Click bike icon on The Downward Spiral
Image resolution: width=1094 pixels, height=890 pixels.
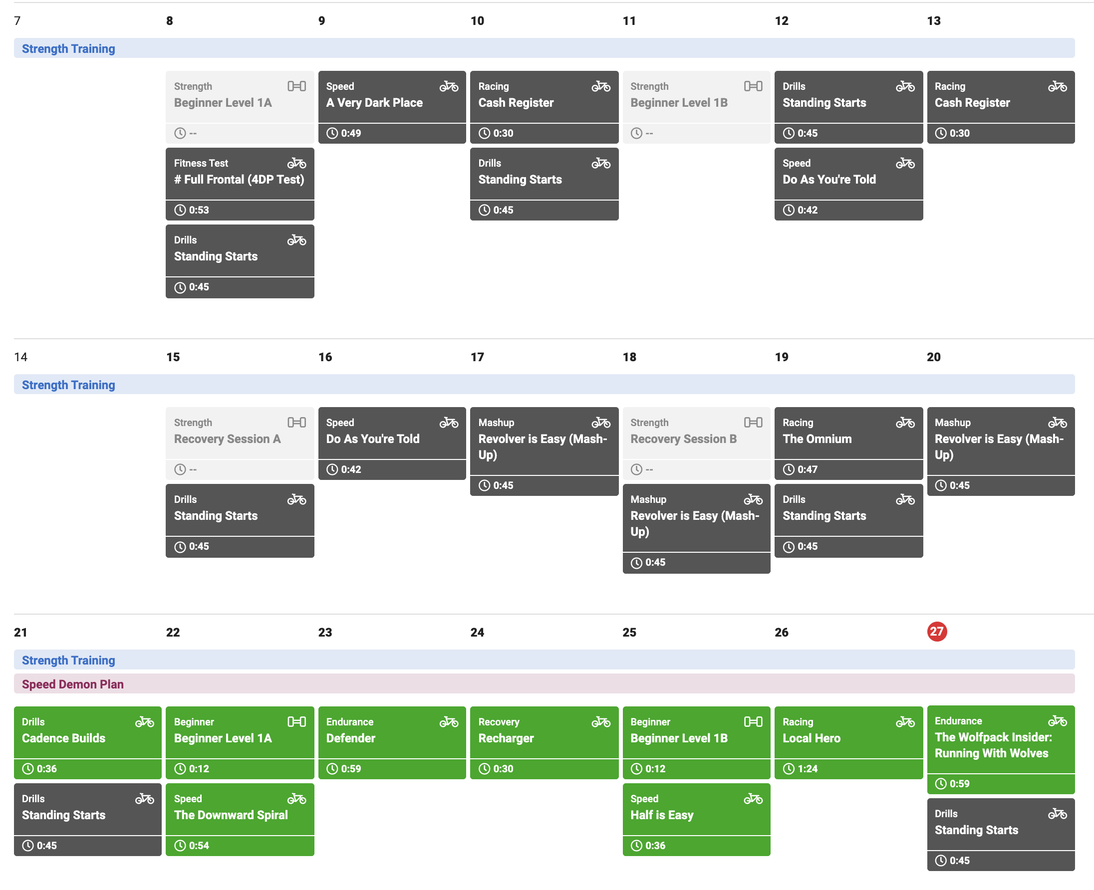click(296, 799)
